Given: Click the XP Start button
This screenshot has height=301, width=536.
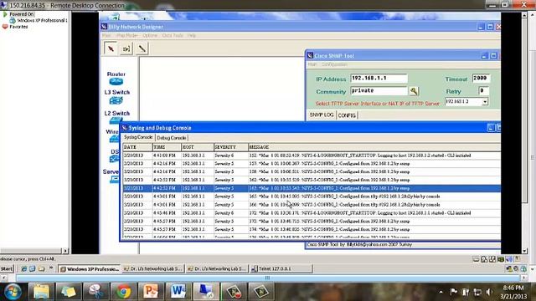Looking at the screenshot, I should 7,269.
